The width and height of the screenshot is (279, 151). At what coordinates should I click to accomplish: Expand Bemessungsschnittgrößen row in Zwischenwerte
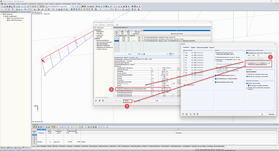(115, 63)
